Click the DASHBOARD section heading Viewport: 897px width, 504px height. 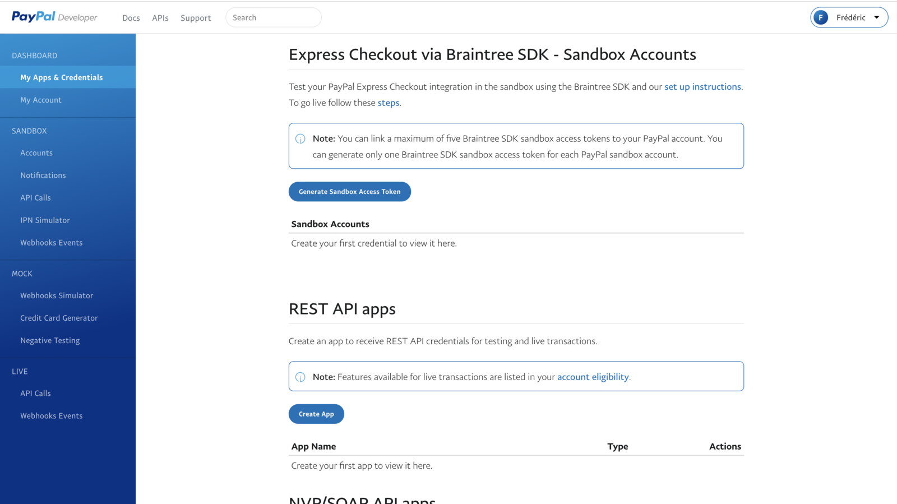click(x=34, y=56)
